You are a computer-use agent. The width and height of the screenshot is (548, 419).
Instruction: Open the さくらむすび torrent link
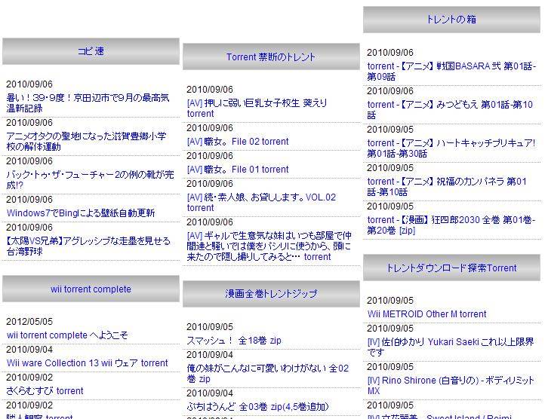[x=45, y=391]
